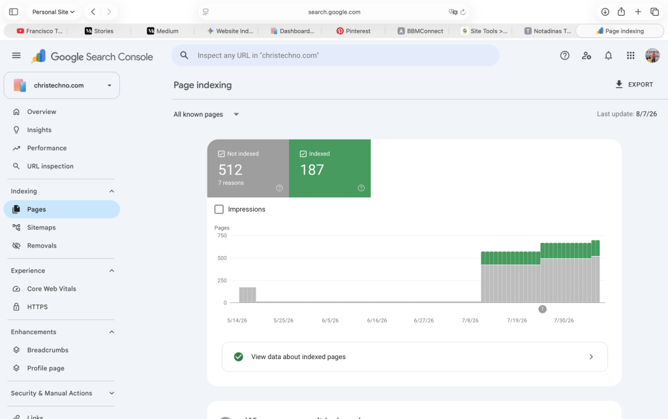Screen dimensions: 668x419
Task: Click the EXPORT button
Action: (x=634, y=84)
